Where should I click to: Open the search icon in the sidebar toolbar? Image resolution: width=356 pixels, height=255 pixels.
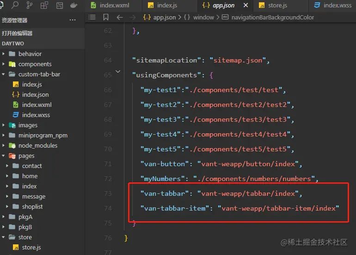(15, 5)
